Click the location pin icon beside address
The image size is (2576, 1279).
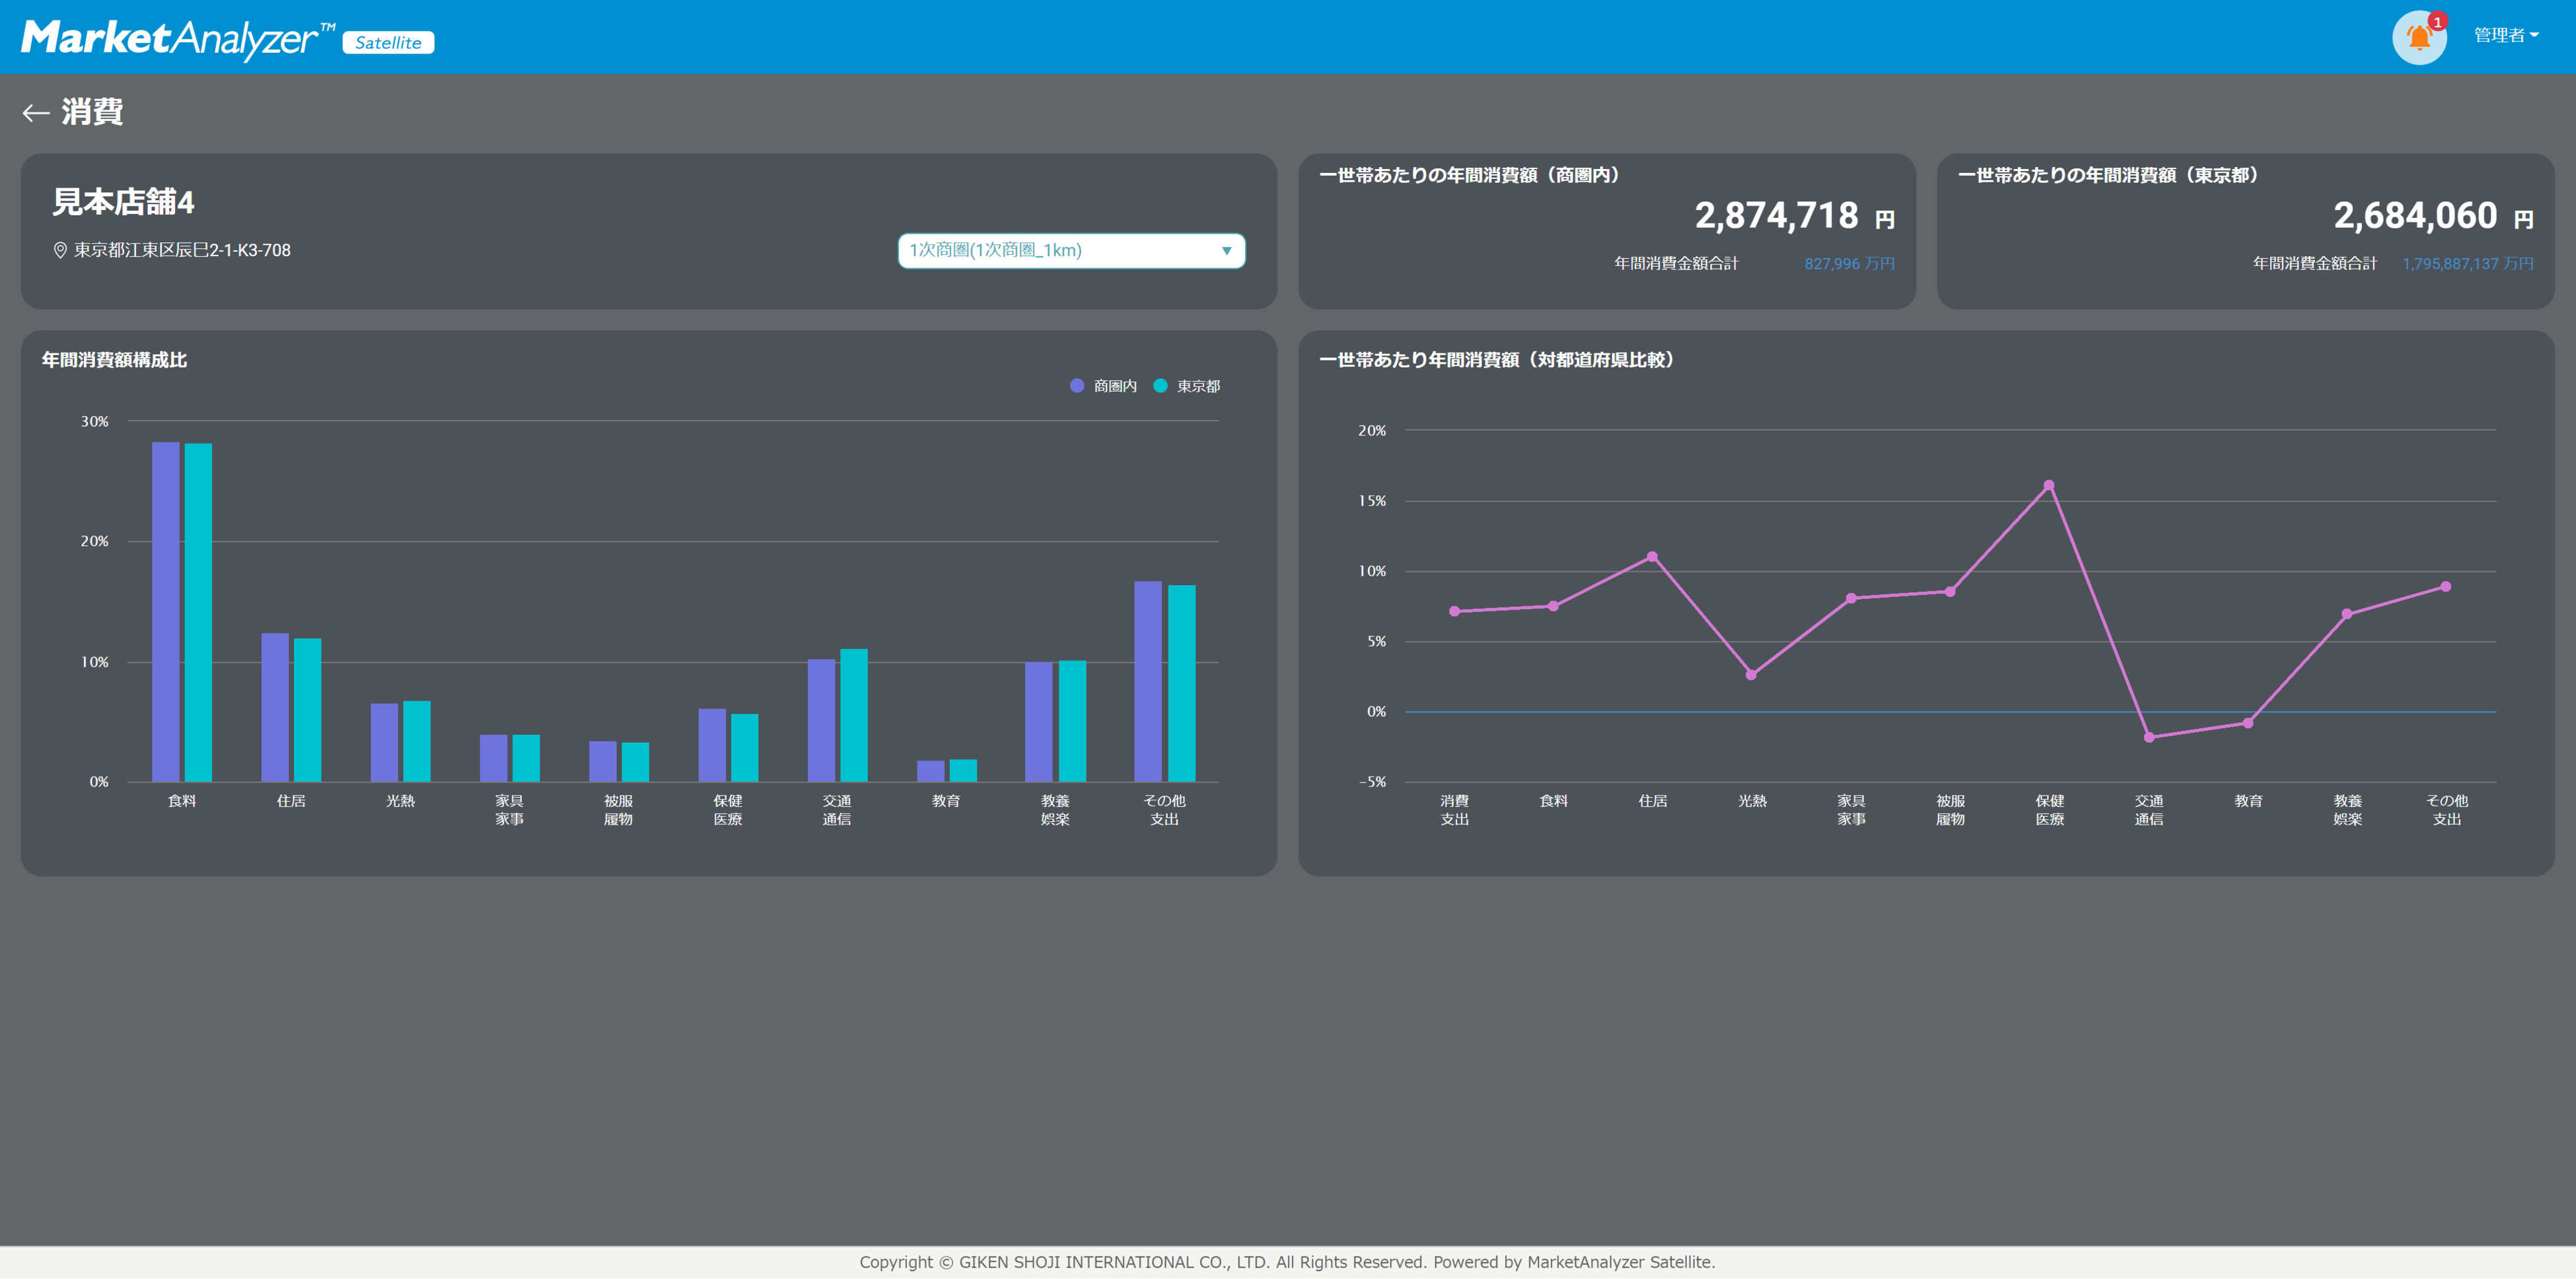(60, 250)
